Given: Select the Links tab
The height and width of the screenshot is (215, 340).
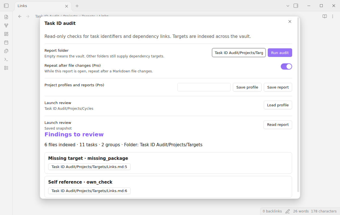Looking at the screenshot, I should point(42,6).
